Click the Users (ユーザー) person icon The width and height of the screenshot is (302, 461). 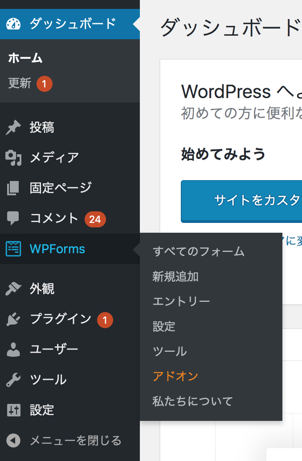tap(13, 349)
